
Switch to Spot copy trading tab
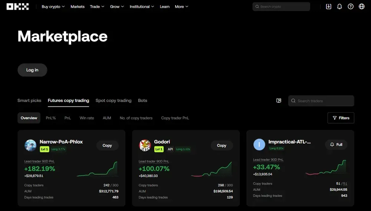click(114, 100)
